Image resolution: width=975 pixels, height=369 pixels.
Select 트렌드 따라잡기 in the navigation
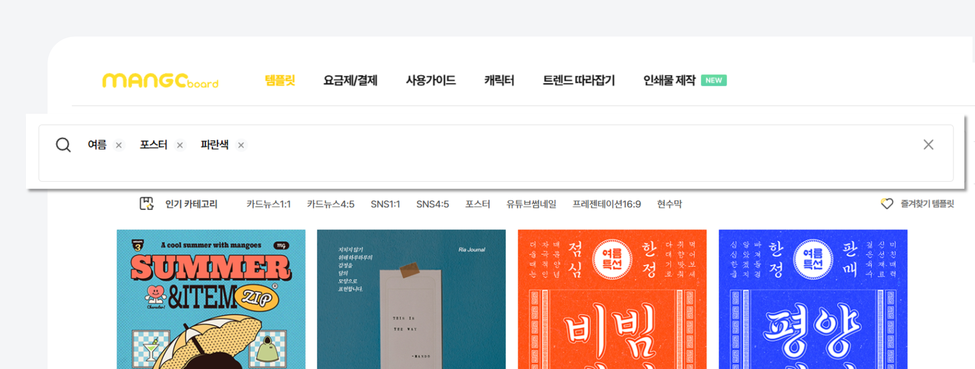click(x=579, y=81)
